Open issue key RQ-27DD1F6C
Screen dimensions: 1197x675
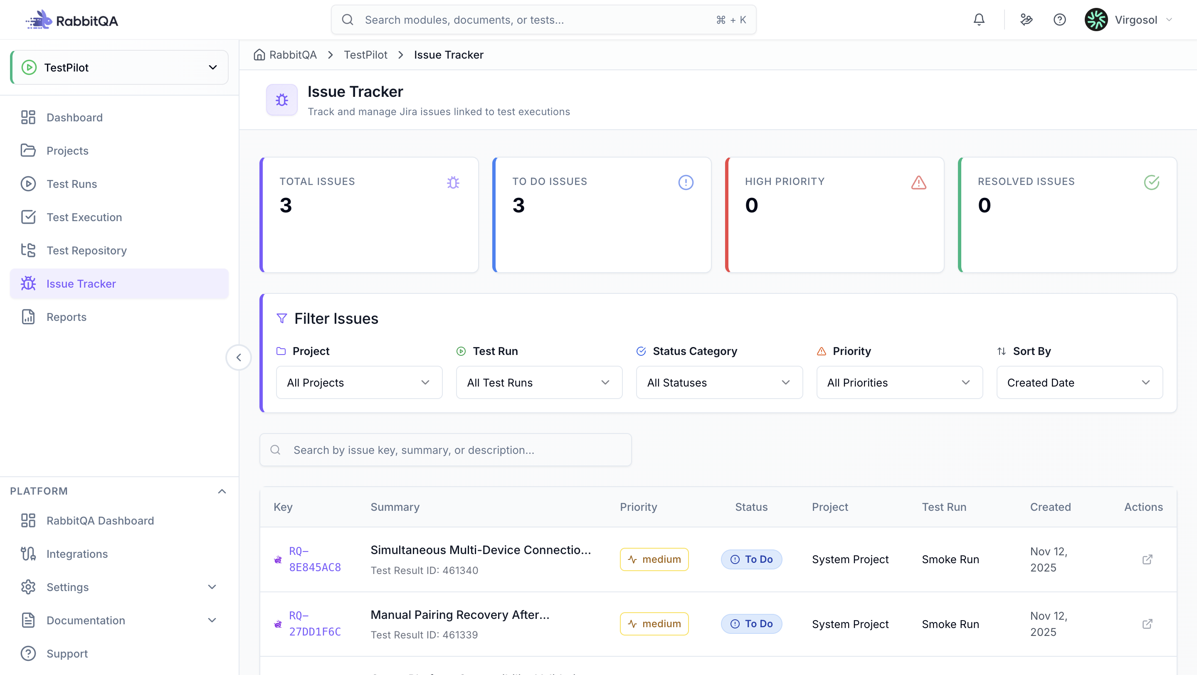point(315,624)
